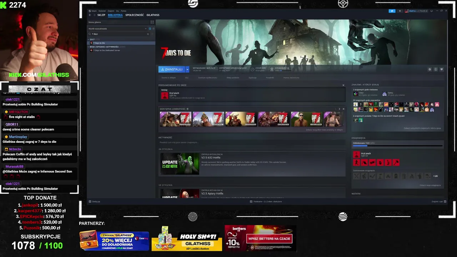The width and height of the screenshot is (457, 257).
Task: Open the Gilathiss profile tab
Action: coord(153,15)
